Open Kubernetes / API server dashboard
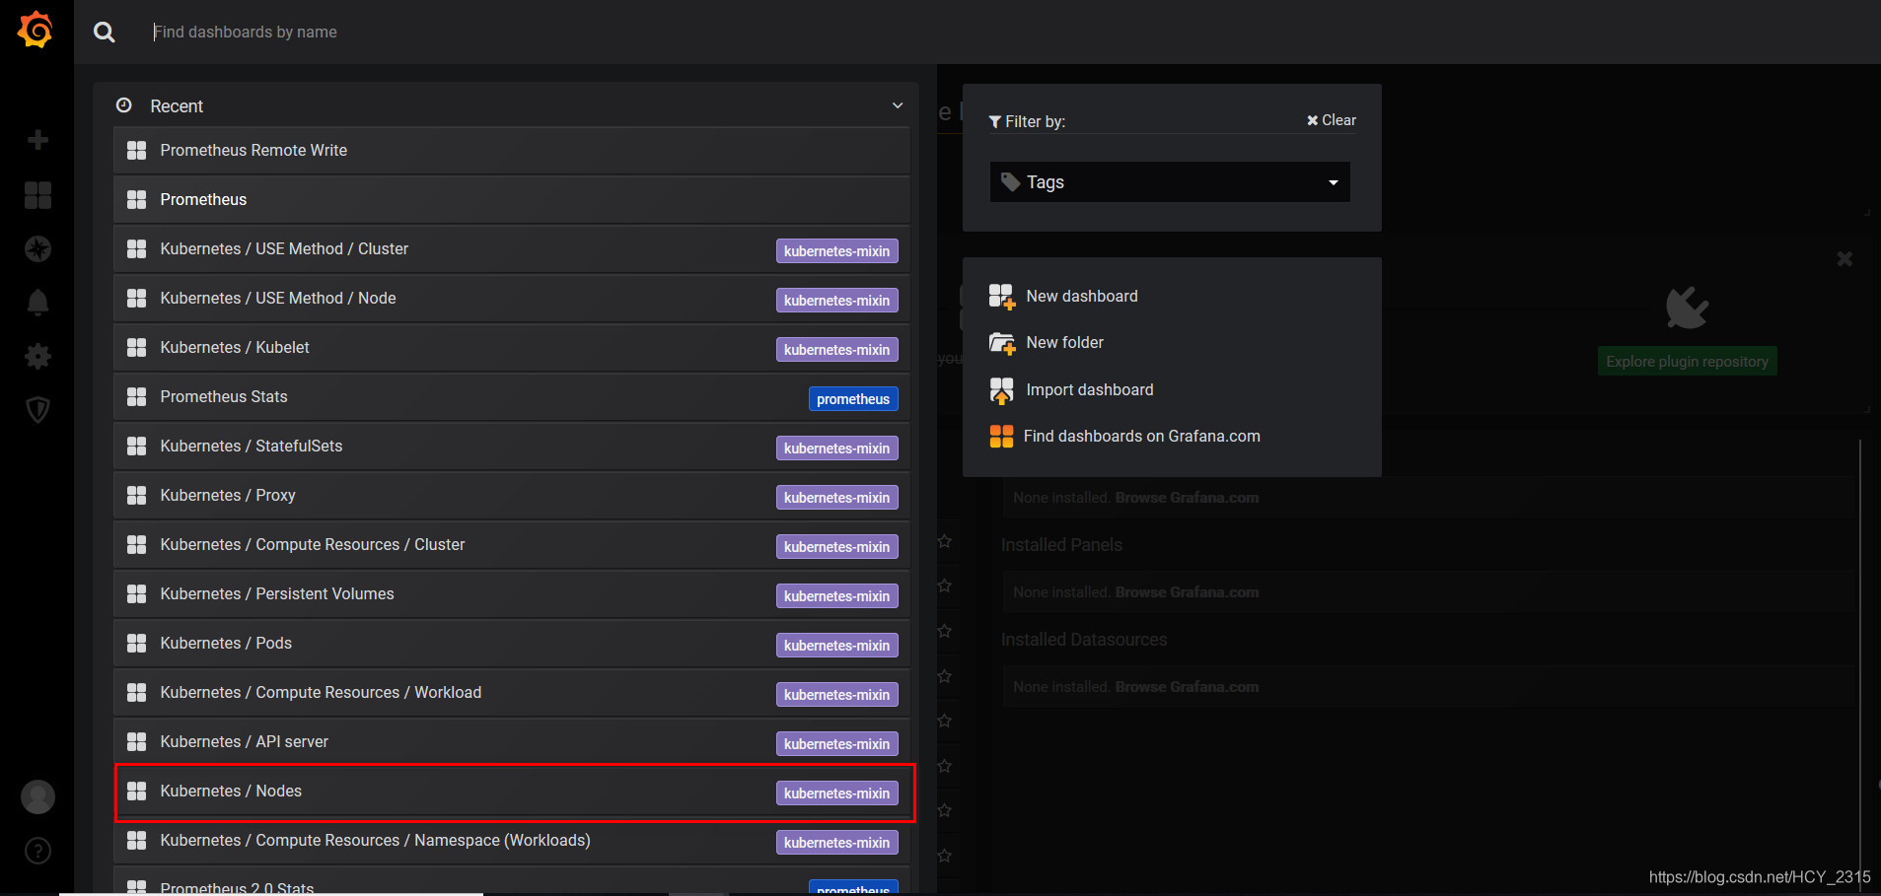The image size is (1881, 896). pyautogui.click(x=511, y=742)
